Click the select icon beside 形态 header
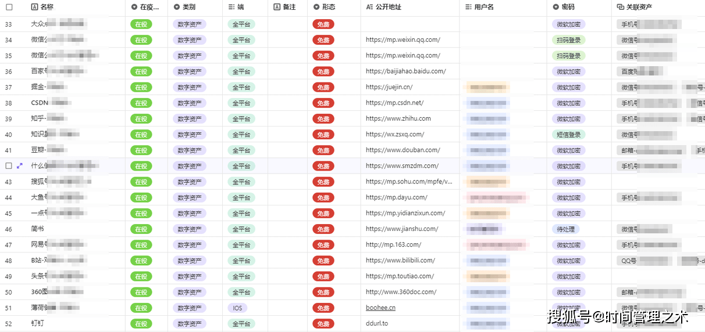Image resolution: width=705 pixels, height=332 pixels. pyautogui.click(x=316, y=7)
